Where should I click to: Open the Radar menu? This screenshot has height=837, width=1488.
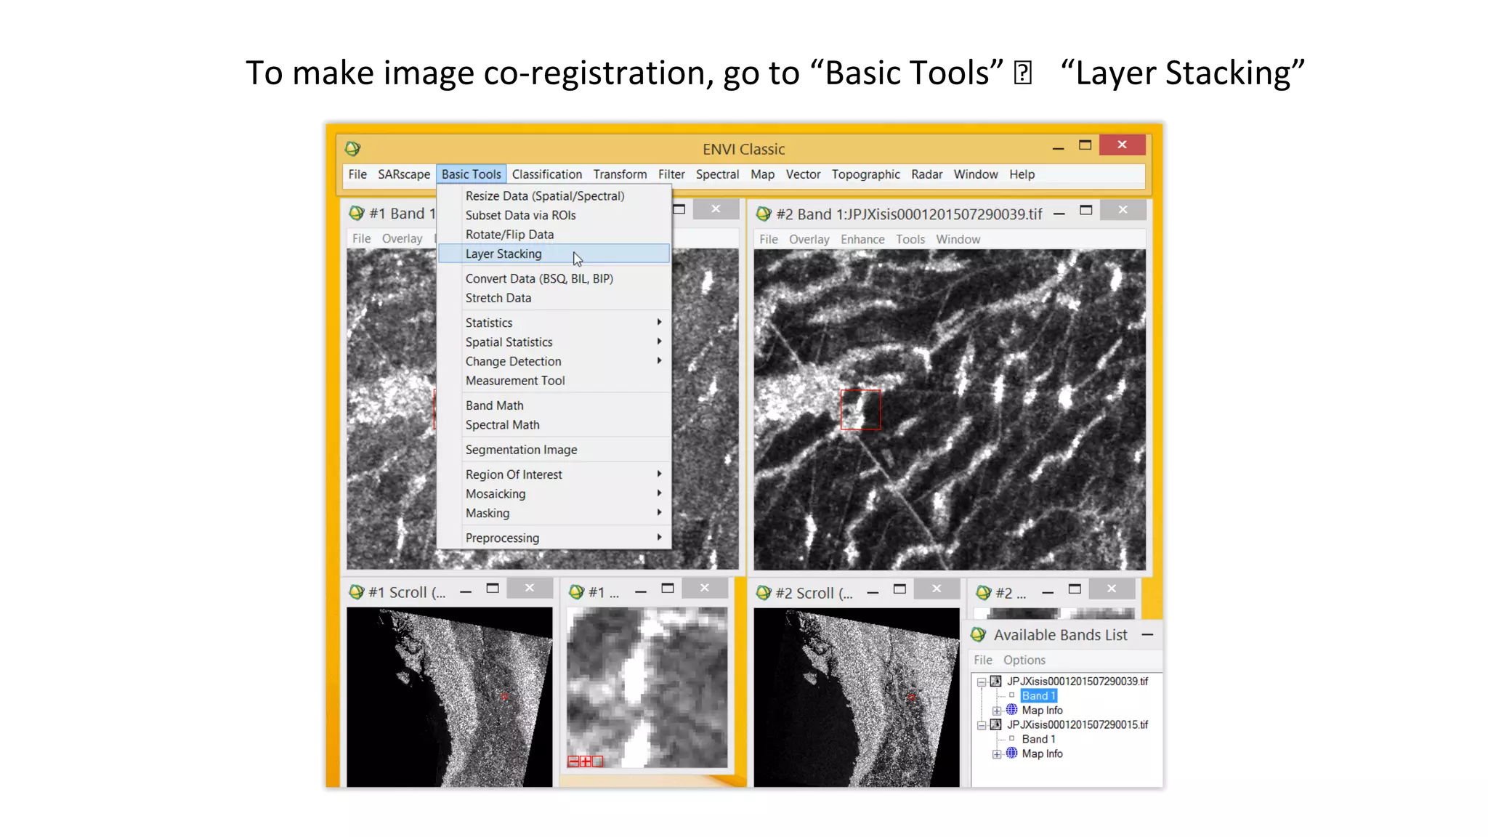(926, 174)
